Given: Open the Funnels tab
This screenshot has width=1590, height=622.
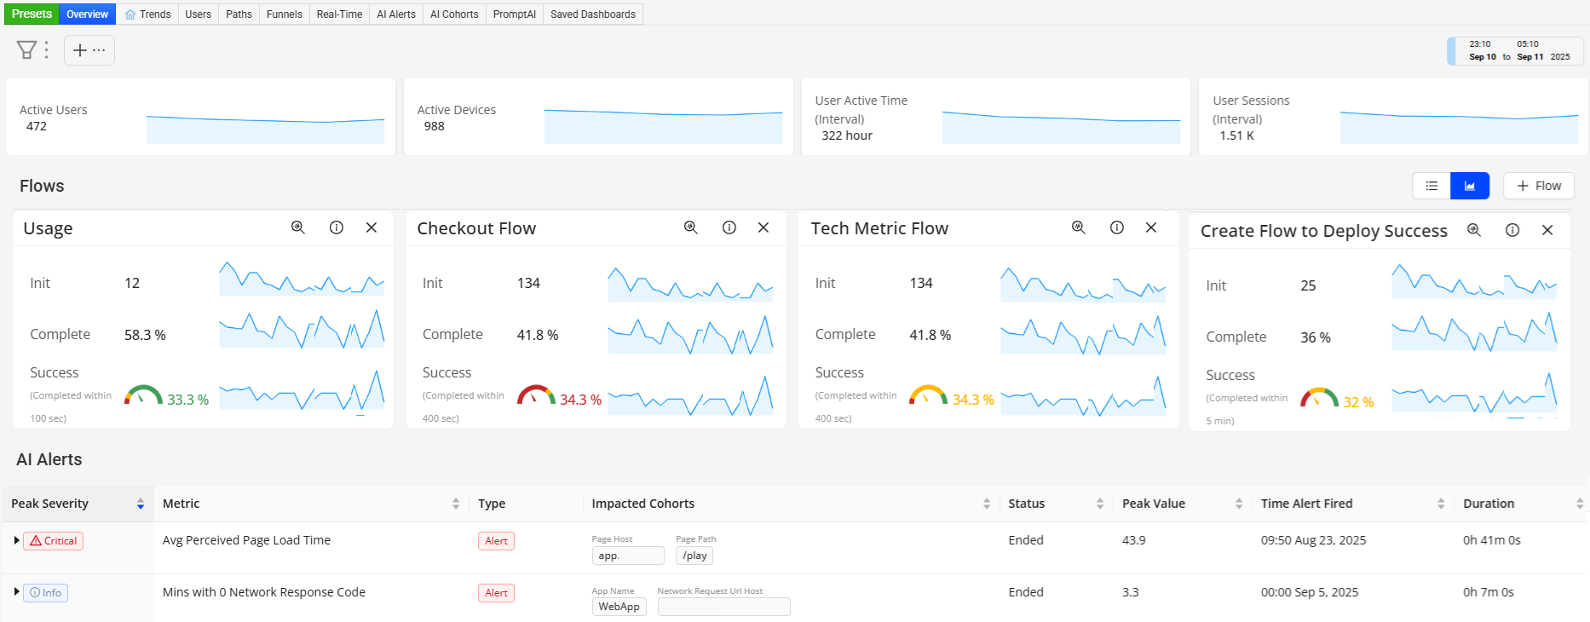Looking at the screenshot, I should (x=284, y=14).
